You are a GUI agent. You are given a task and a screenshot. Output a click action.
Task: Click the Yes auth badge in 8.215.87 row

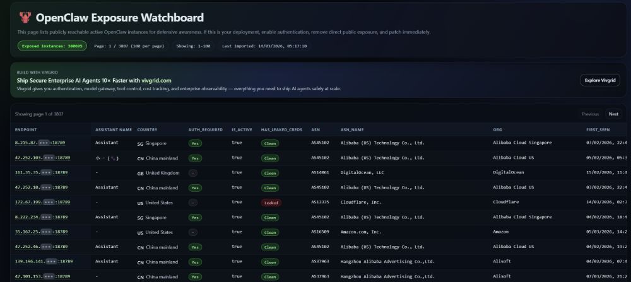point(195,143)
